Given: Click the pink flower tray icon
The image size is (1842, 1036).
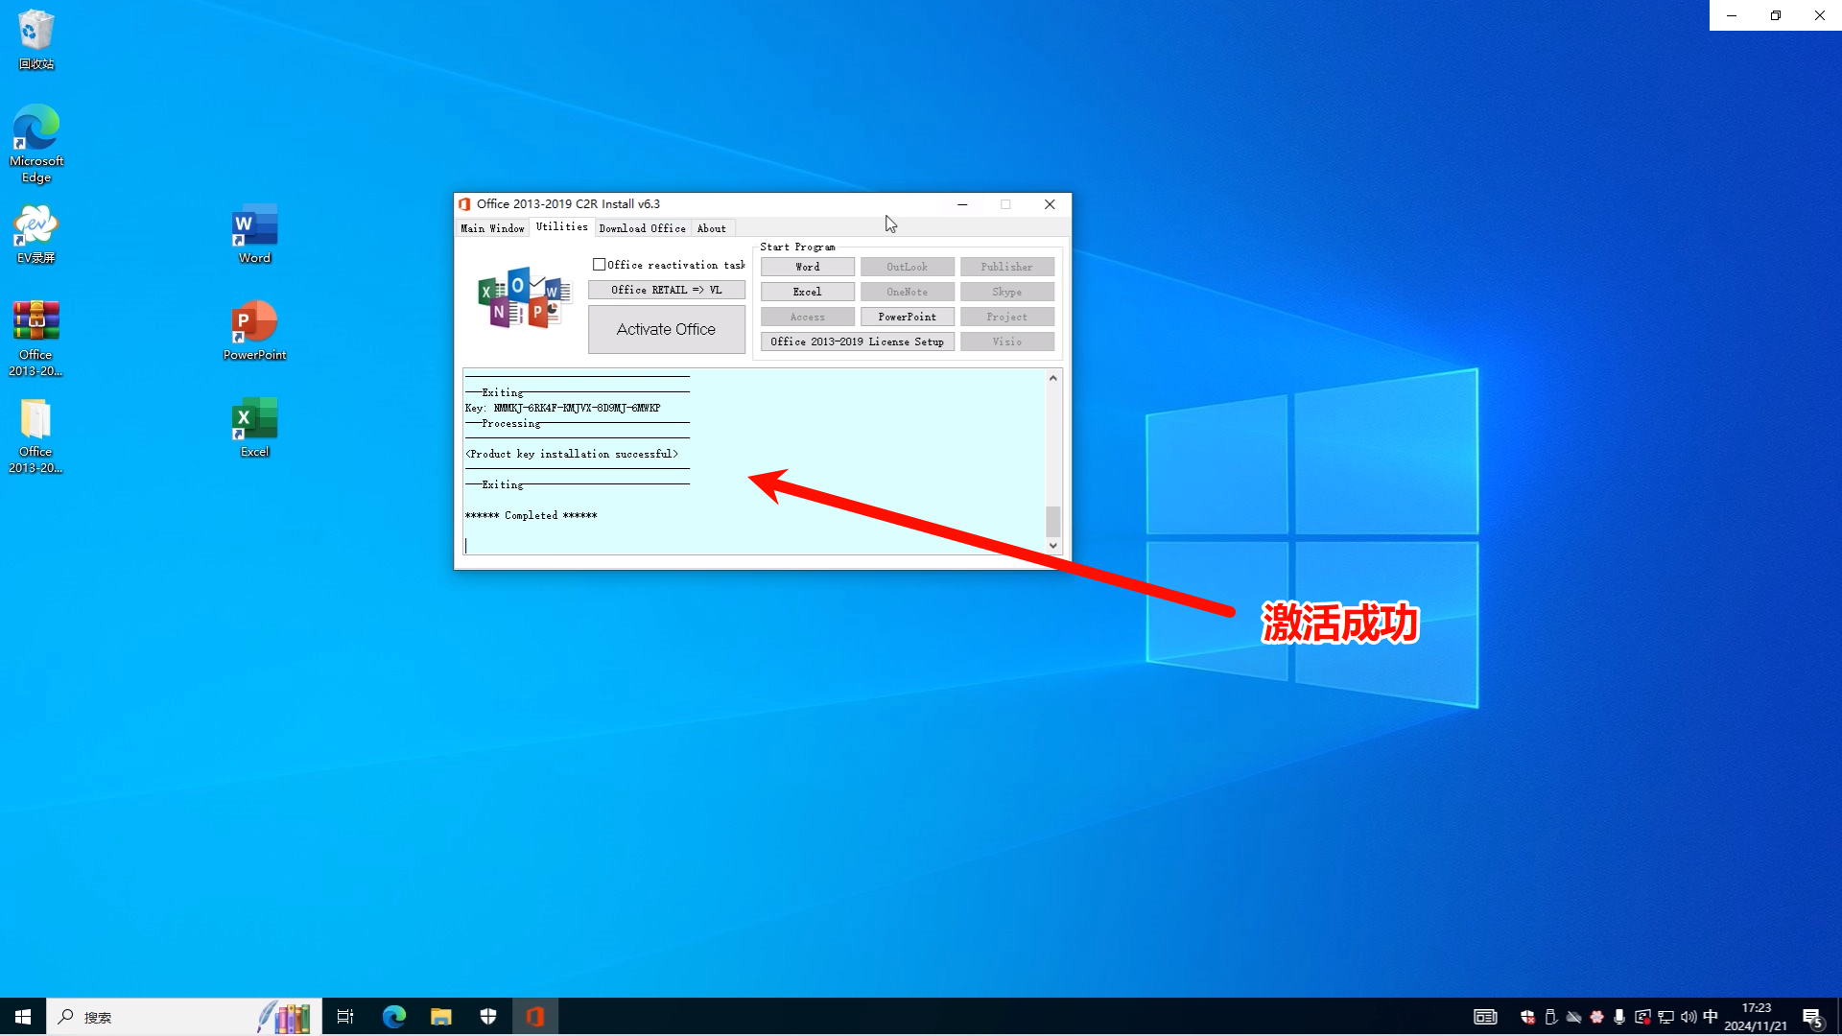Looking at the screenshot, I should click(x=1596, y=1017).
